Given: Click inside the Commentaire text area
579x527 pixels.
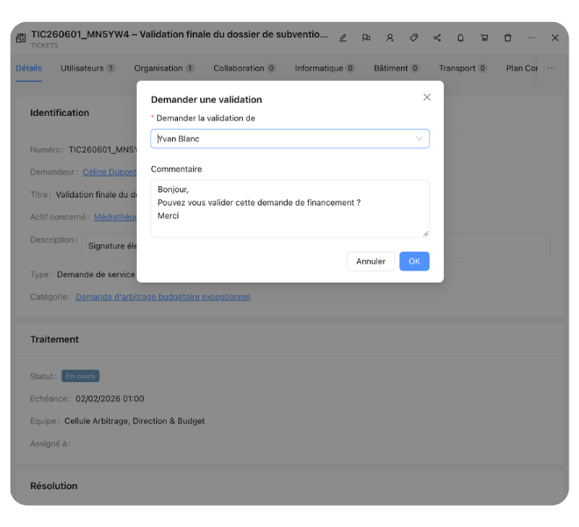Looking at the screenshot, I should coord(289,208).
